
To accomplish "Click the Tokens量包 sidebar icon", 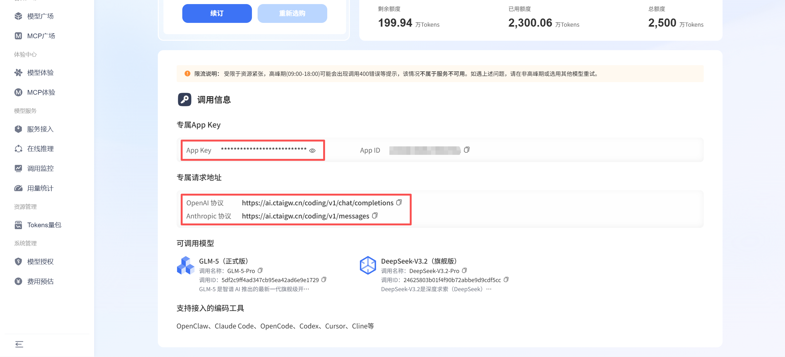I will click(x=19, y=225).
